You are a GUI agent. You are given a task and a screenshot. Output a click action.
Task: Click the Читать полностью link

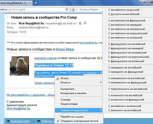44,83
